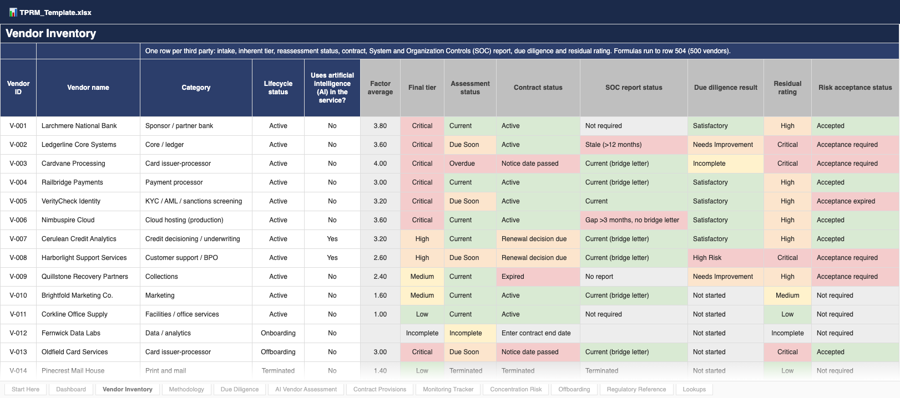Click the Risk acceptance status header
The image size is (900, 398).
(855, 88)
